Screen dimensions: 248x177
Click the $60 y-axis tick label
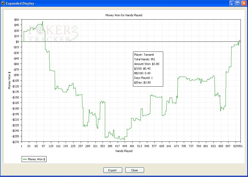pyautogui.click(x=16, y=20)
